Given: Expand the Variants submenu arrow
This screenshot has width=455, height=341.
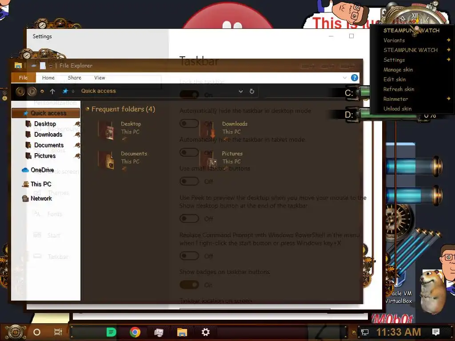Looking at the screenshot, I should (449, 40).
